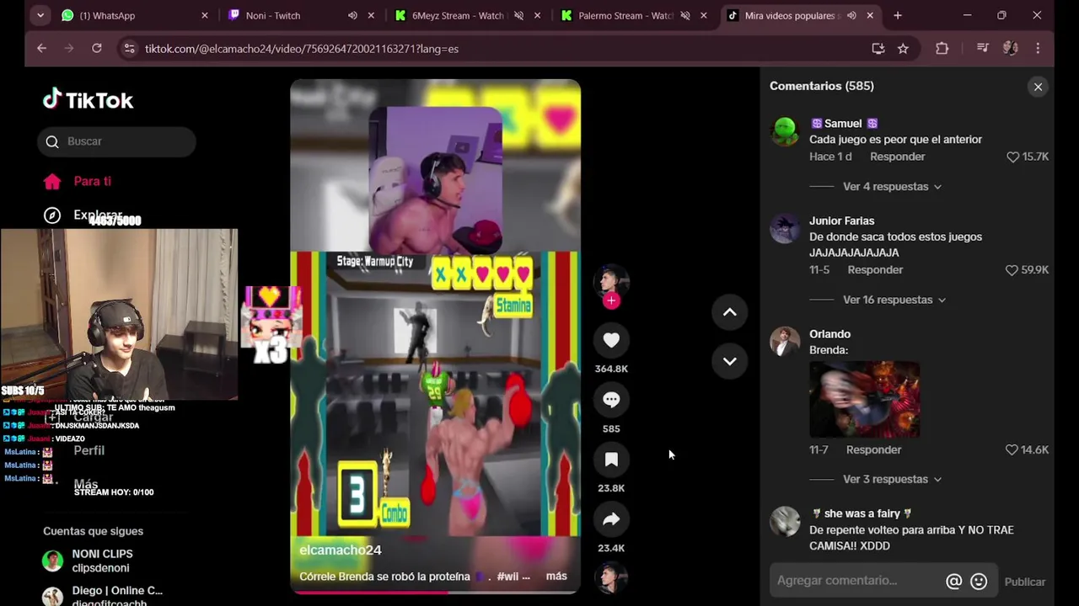Open the emoji picker in comment box

click(979, 582)
